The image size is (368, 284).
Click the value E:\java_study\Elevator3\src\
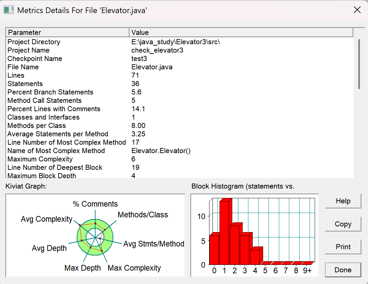click(176, 42)
